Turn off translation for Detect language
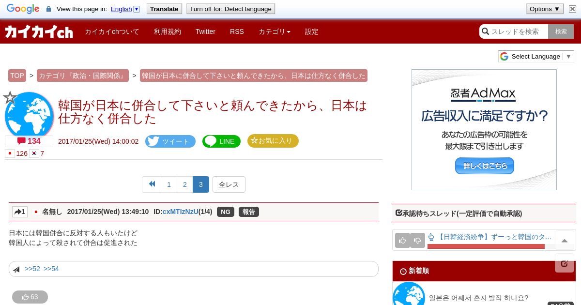581x305 pixels. [230, 9]
